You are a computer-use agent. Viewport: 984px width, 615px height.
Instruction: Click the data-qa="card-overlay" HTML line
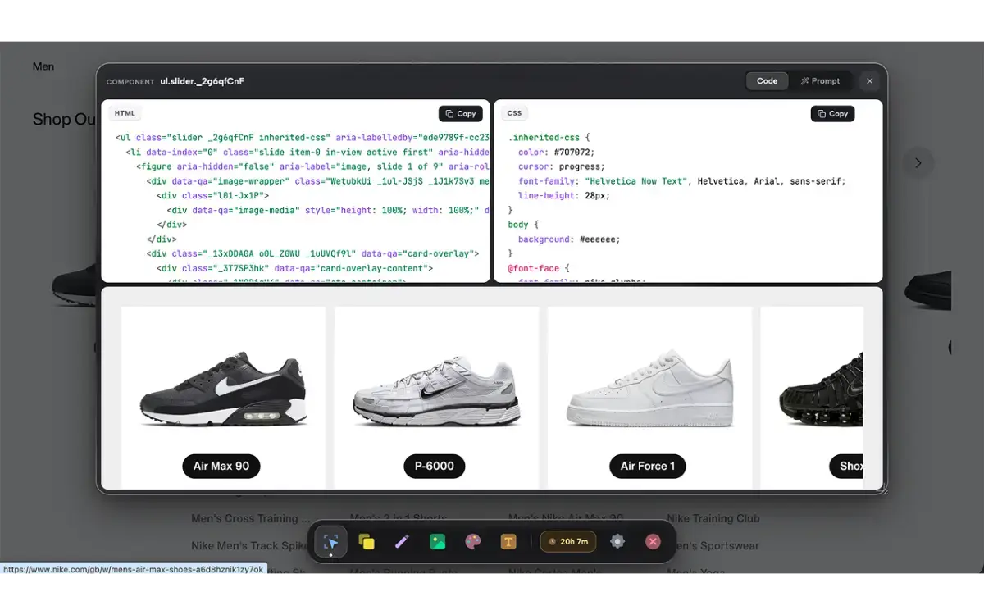tap(312, 254)
